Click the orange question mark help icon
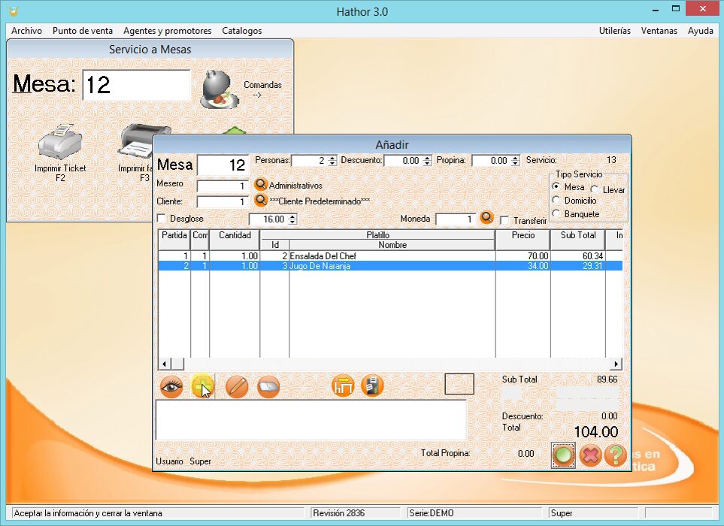The width and height of the screenshot is (724, 526). [615, 455]
